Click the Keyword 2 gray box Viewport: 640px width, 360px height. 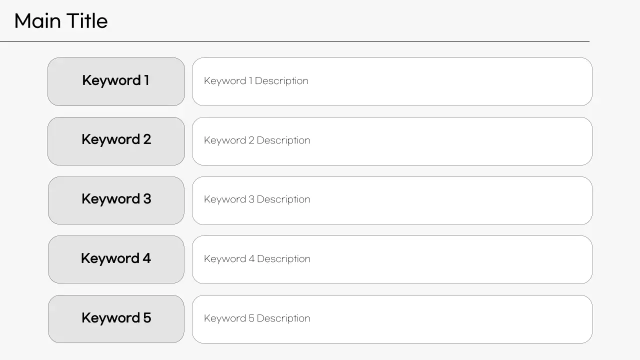(116, 141)
